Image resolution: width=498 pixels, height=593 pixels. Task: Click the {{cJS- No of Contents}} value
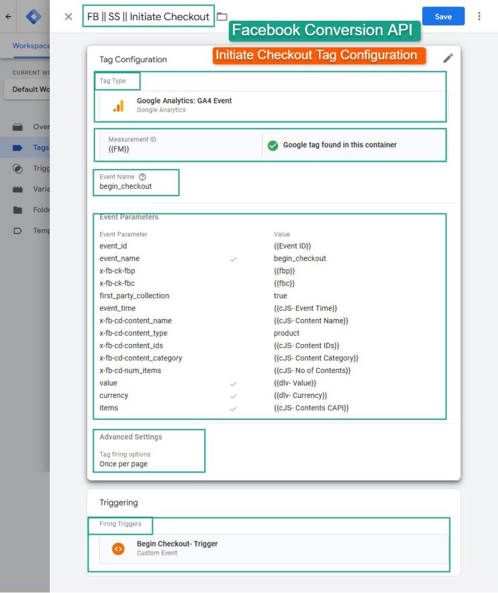[x=312, y=371]
